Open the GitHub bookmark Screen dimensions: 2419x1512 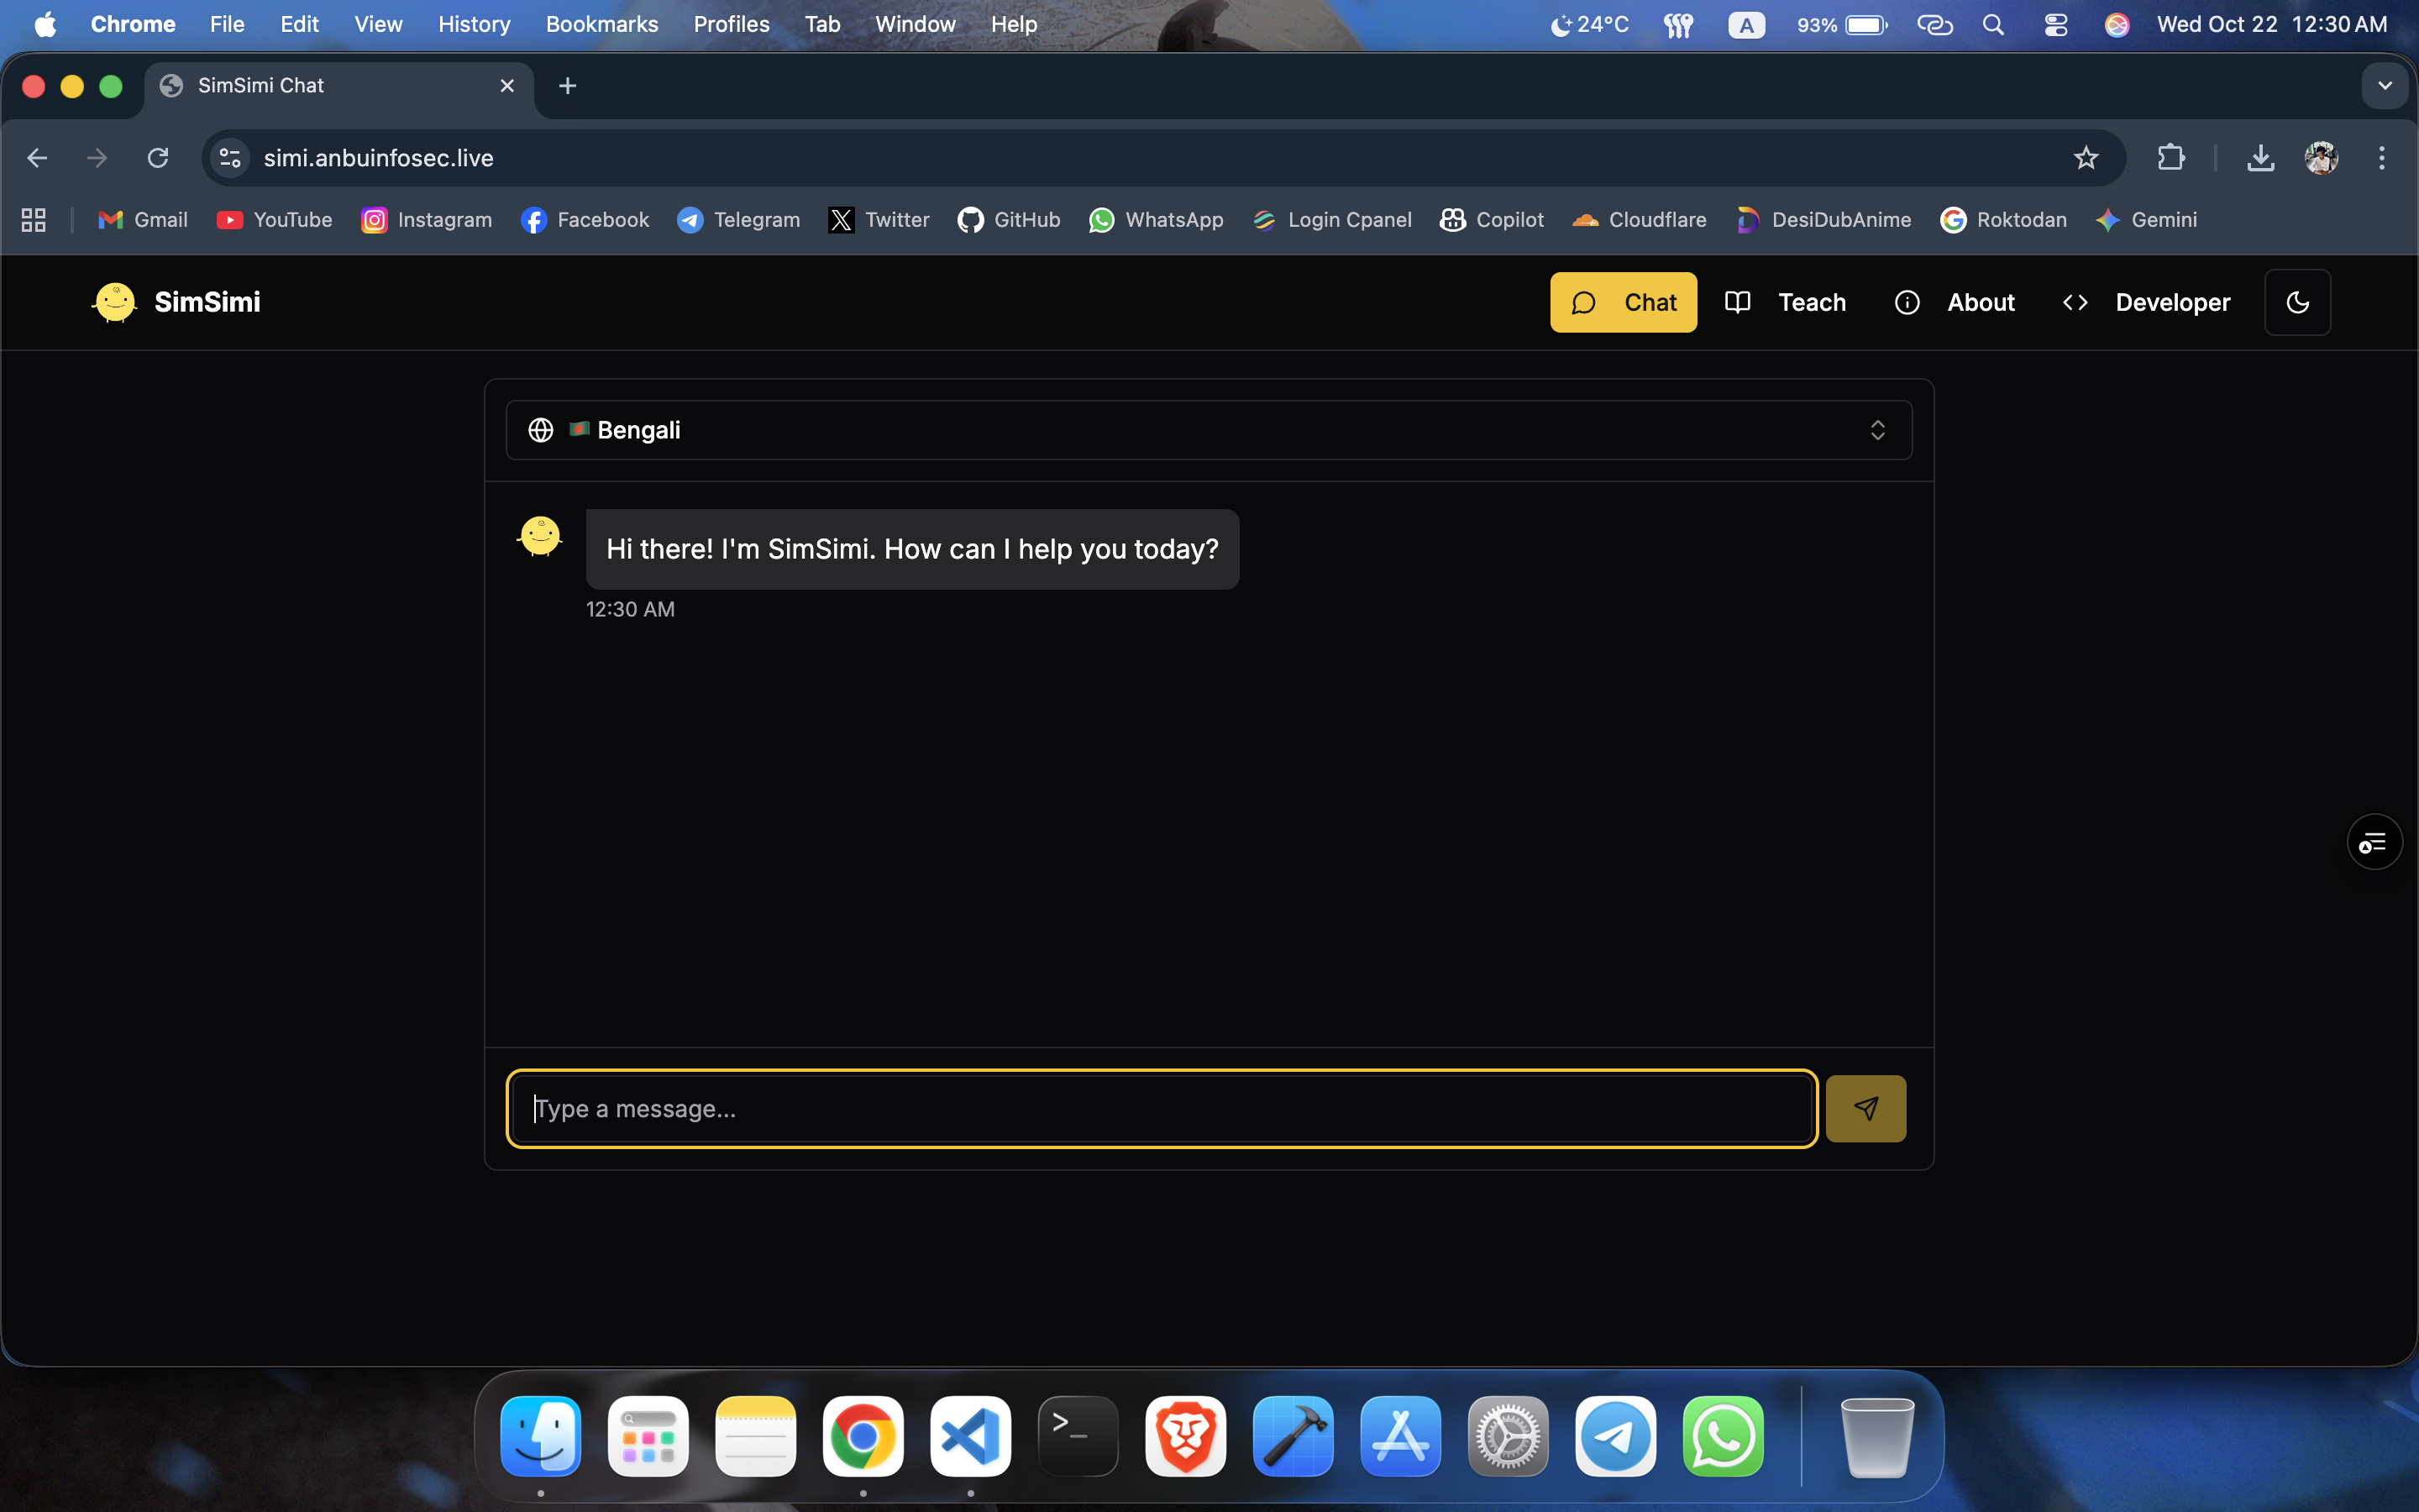point(1008,220)
